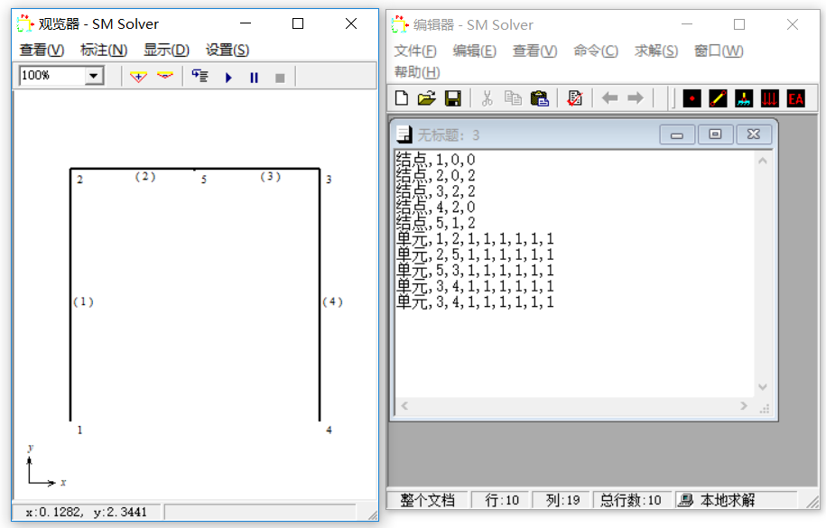This screenshot has width=826, height=528.
Task: Click the EA material properties icon
Action: pyautogui.click(x=796, y=98)
